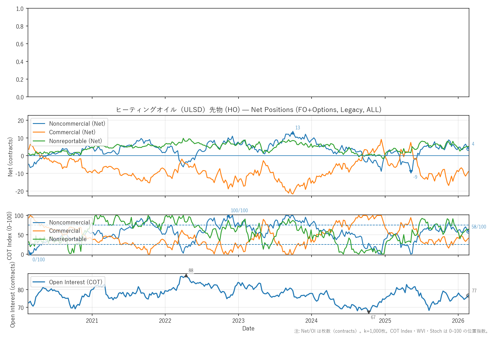Click the Net Positions chart title
This screenshot has height=337, width=493.
pyautogui.click(x=248, y=110)
